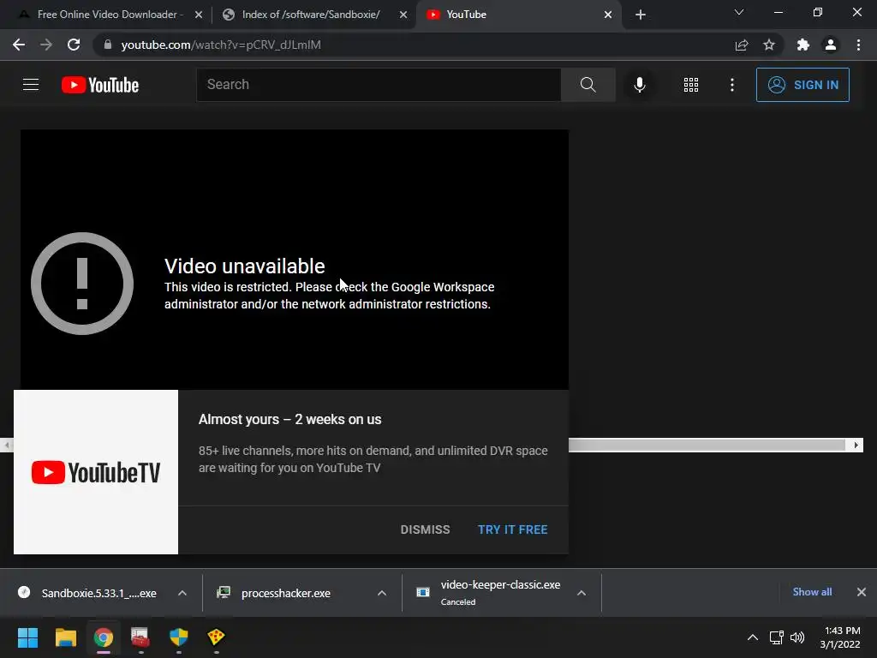Open Chrome three-dot menu
The height and width of the screenshot is (658, 877).
point(858,45)
